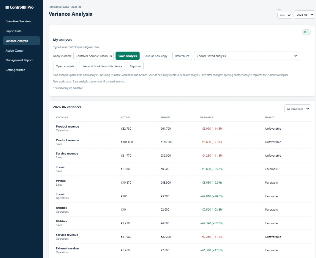Click variance −€8,920 (−14.5%)
This screenshot has height=258, width=316.
point(212,129)
